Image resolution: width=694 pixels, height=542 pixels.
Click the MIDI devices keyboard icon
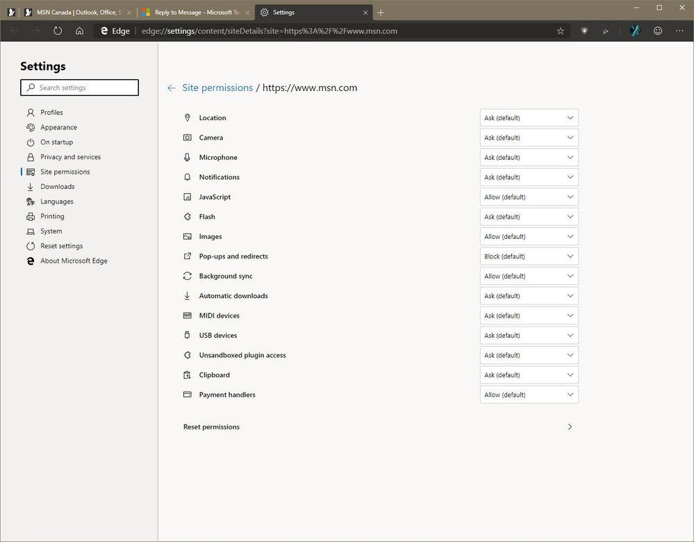tap(188, 315)
